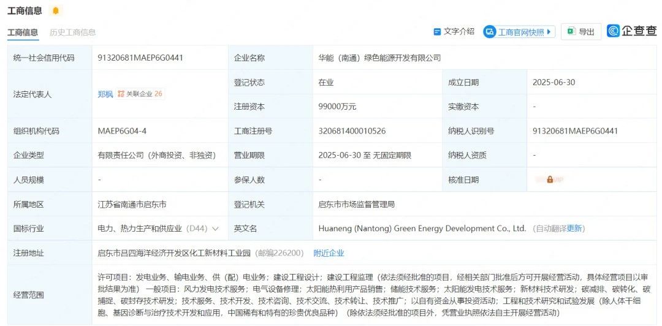662x326 pixels.
Task: Click the orange bell icon beside 工商信息
Action: [56, 11]
